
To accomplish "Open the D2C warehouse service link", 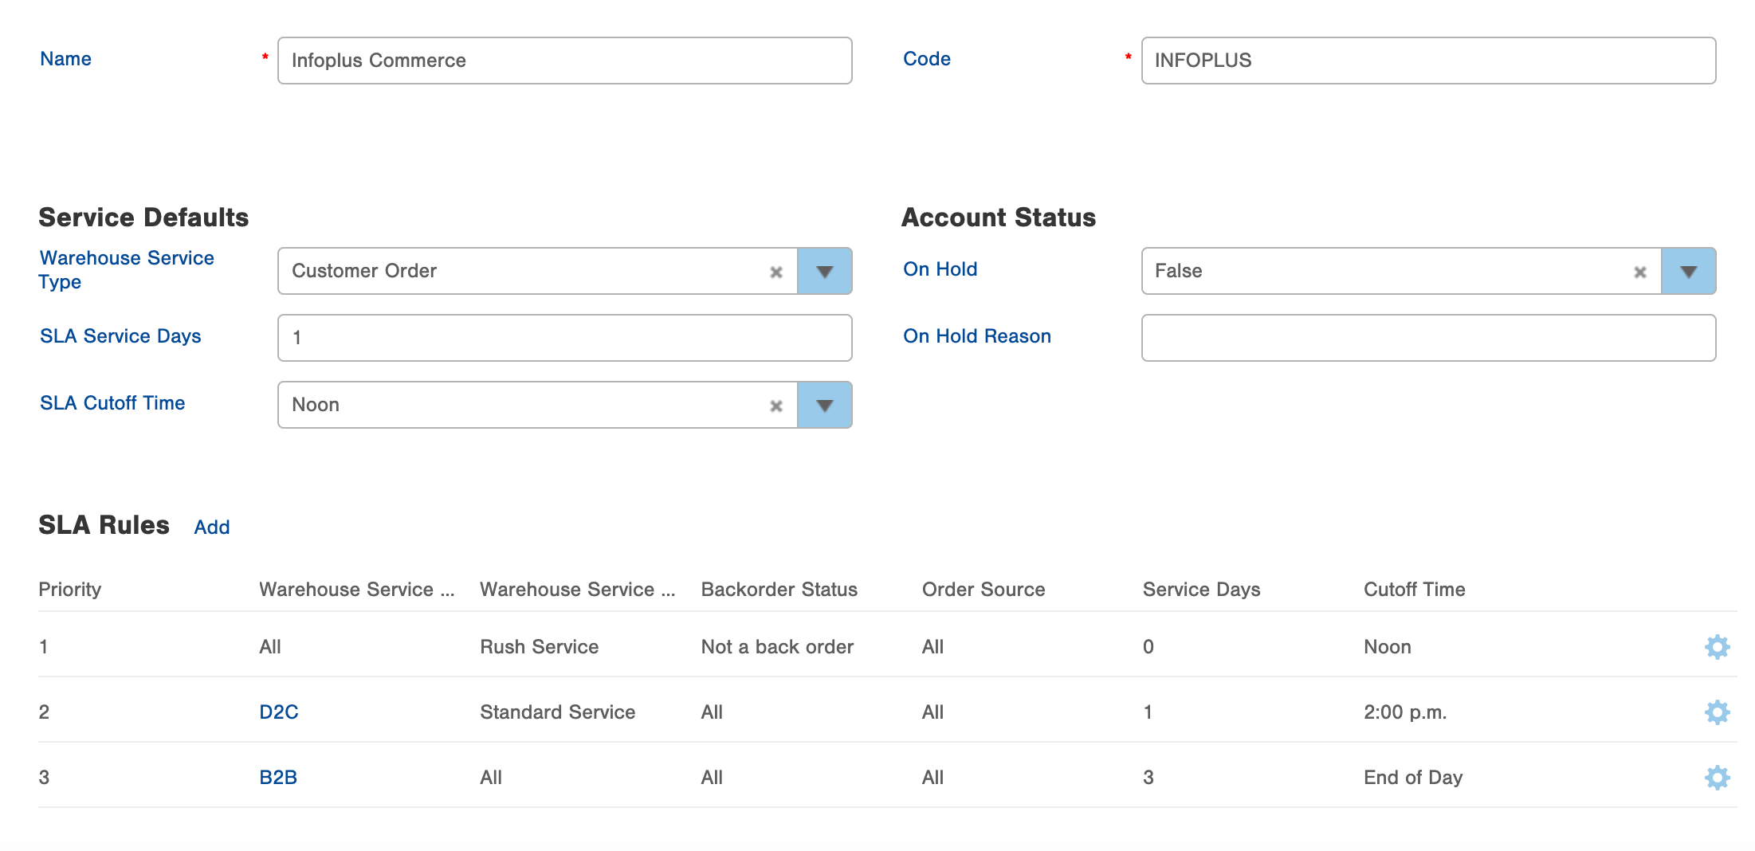I will click(x=279, y=712).
